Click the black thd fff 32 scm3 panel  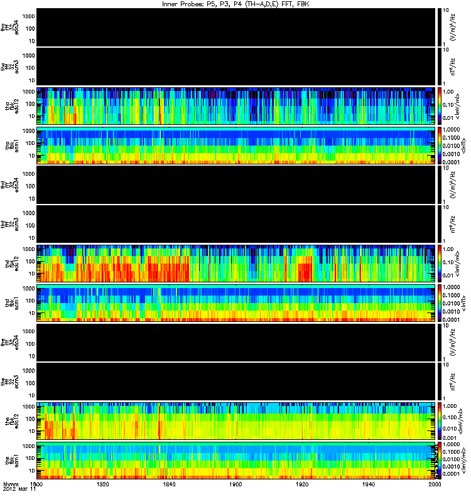click(236, 225)
